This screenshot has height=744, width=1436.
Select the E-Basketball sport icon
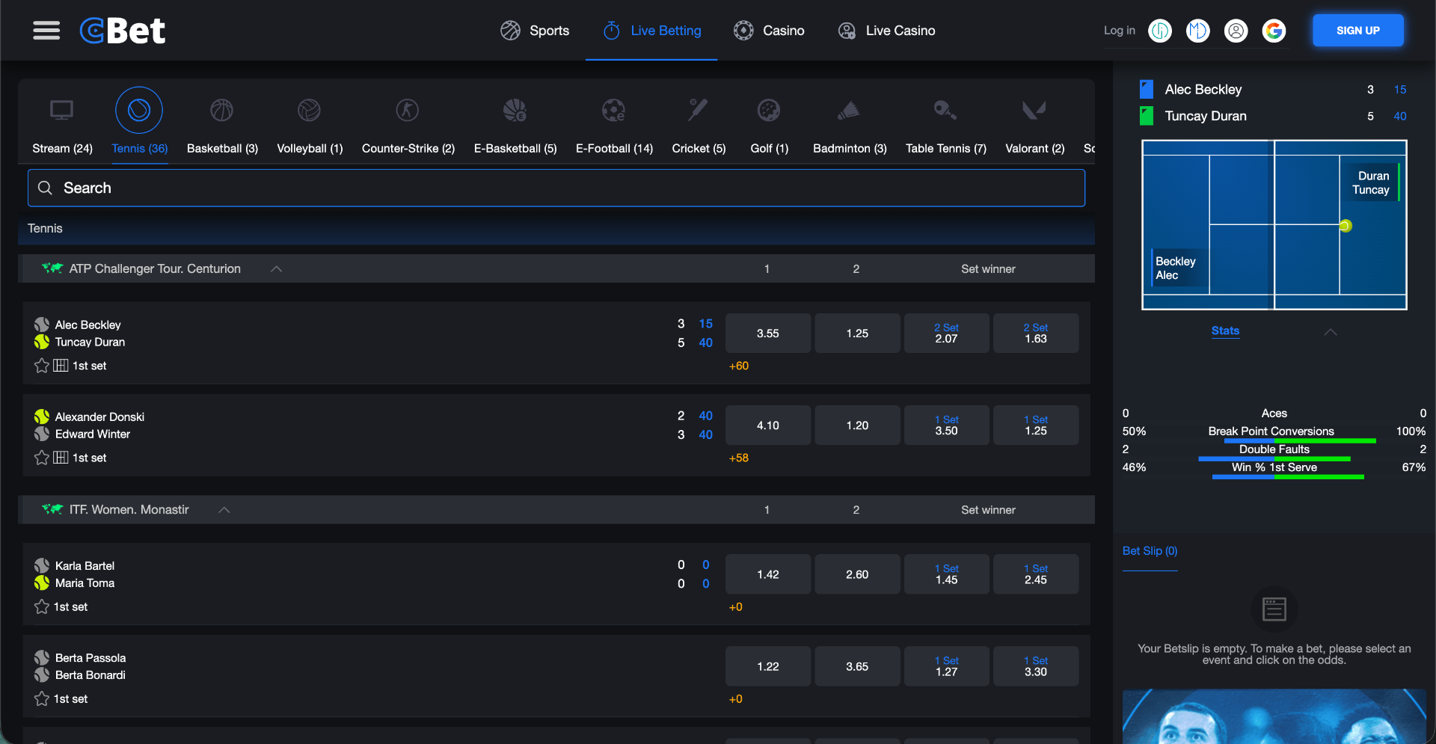click(x=515, y=110)
